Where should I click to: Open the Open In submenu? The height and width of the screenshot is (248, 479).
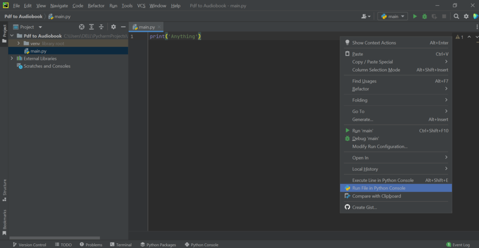[x=396, y=158]
